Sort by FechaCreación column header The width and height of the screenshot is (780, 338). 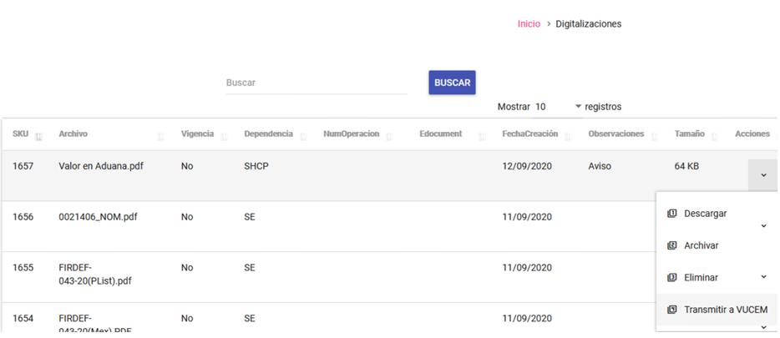(x=529, y=134)
